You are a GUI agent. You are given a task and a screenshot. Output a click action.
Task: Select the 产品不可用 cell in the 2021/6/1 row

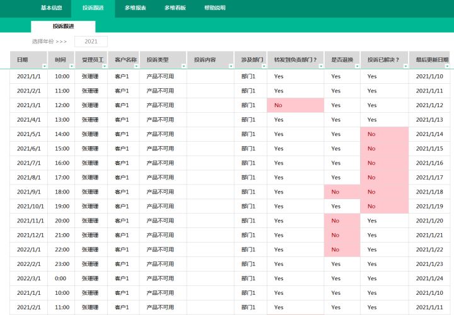point(163,149)
